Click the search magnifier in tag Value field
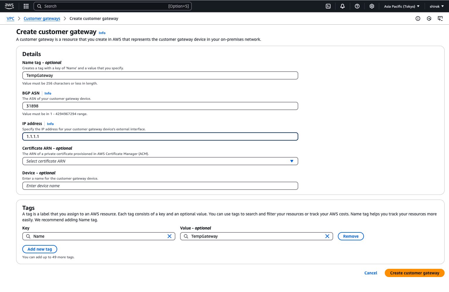 186,236
